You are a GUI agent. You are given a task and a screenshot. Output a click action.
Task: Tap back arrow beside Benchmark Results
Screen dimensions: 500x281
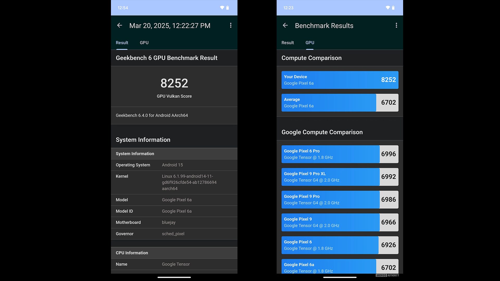(x=285, y=25)
